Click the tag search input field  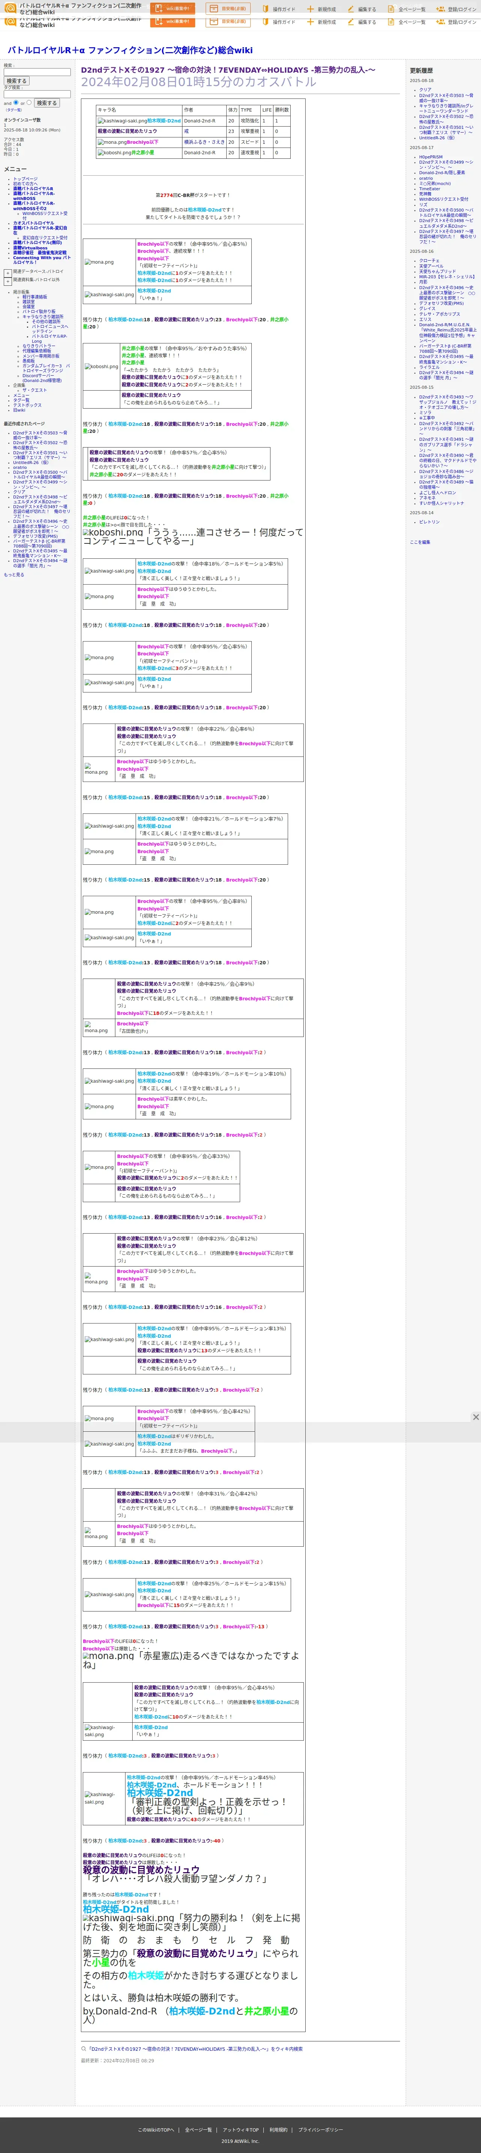pos(37,94)
